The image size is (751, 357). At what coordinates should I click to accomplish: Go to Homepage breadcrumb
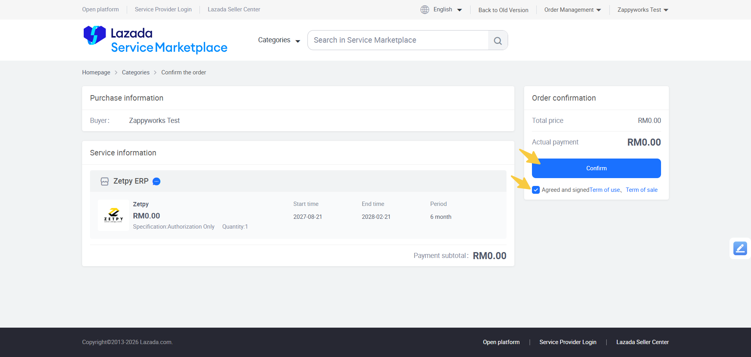(96, 72)
